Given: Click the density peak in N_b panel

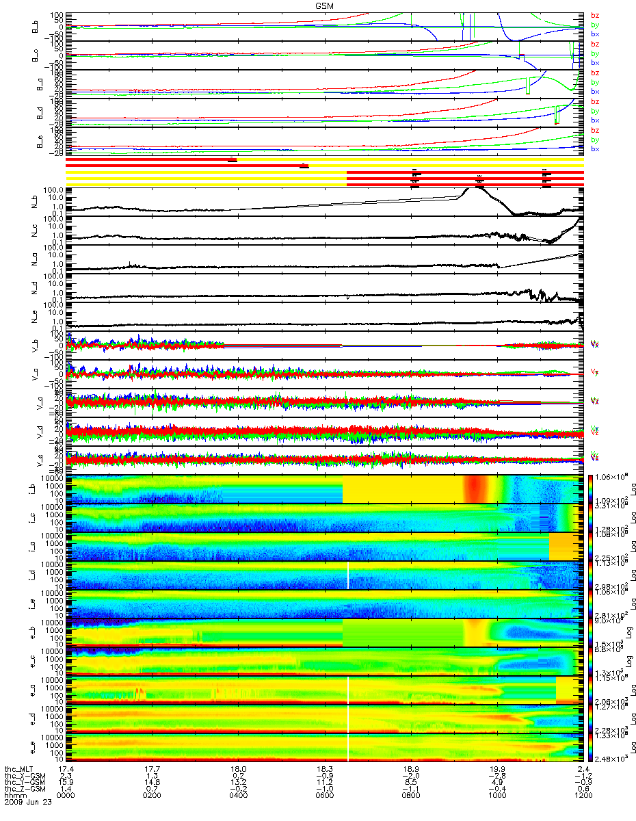Looking at the screenshot, I should [x=473, y=190].
